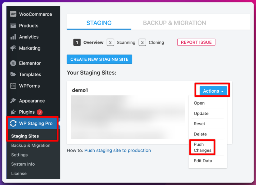
Task: Choose Reset from Actions menu
Action: pyautogui.click(x=208, y=124)
